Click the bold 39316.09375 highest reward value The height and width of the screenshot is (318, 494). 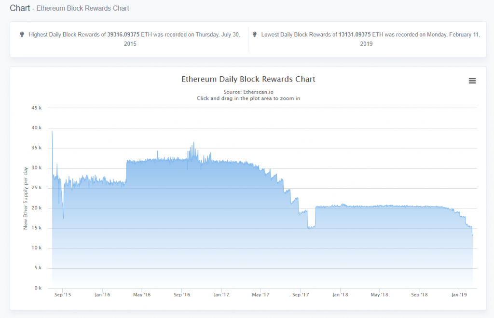(123, 35)
